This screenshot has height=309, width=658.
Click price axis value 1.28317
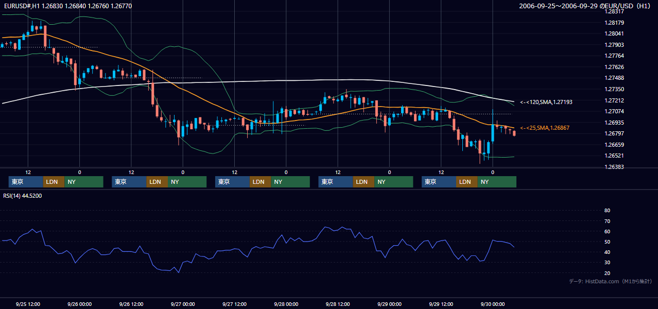pos(614,11)
